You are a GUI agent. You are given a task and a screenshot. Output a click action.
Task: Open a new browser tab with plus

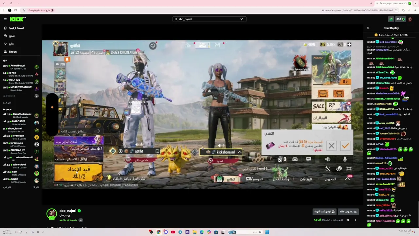371,3
